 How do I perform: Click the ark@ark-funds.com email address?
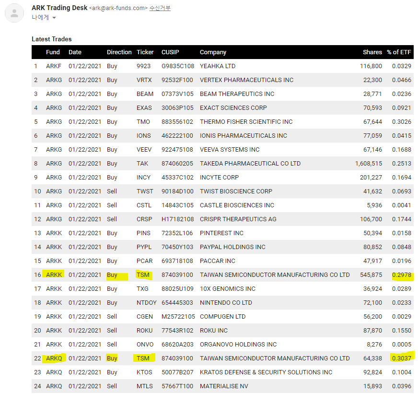(x=118, y=8)
